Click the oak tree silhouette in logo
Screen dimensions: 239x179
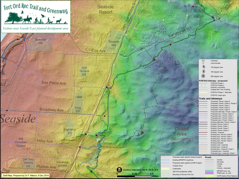tap(12, 18)
